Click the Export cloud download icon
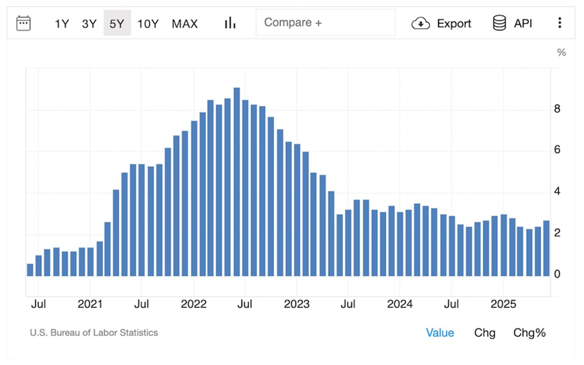Viewport: 584px width, 365px height. pos(421,24)
